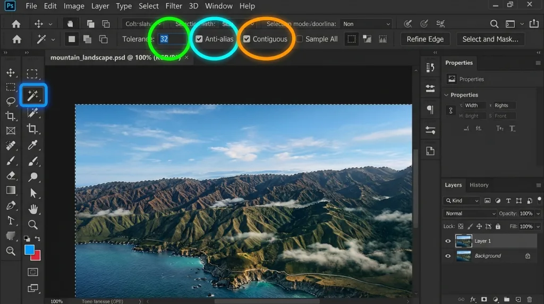The height and width of the screenshot is (304, 544).
Task: Select the Hand tool in left tools panel
Action: tap(33, 209)
